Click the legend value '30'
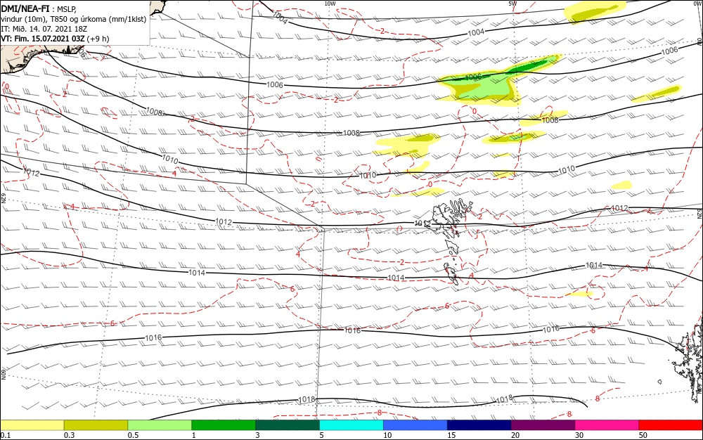This screenshot has height=440, width=703. (579, 435)
